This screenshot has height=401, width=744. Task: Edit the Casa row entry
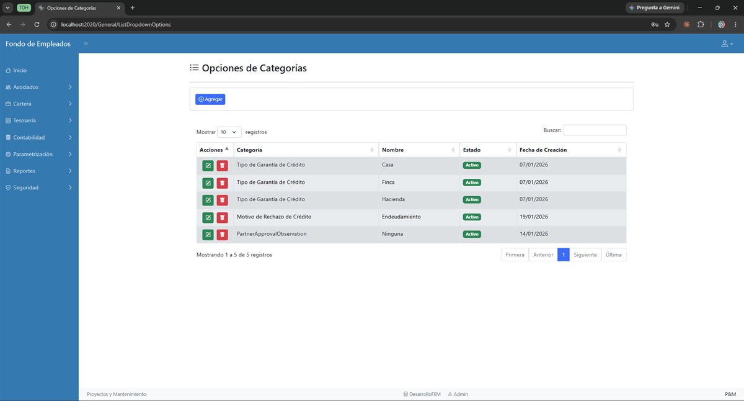(x=208, y=166)
